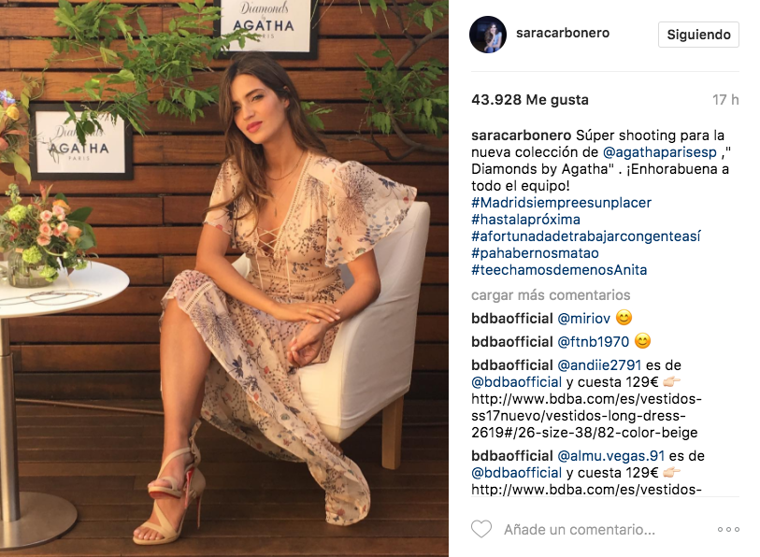Open hashtag #afortunadadetrabajarcongenteasí
The height and width of the screenshot is (557, 760).
(x=586, y=236)
